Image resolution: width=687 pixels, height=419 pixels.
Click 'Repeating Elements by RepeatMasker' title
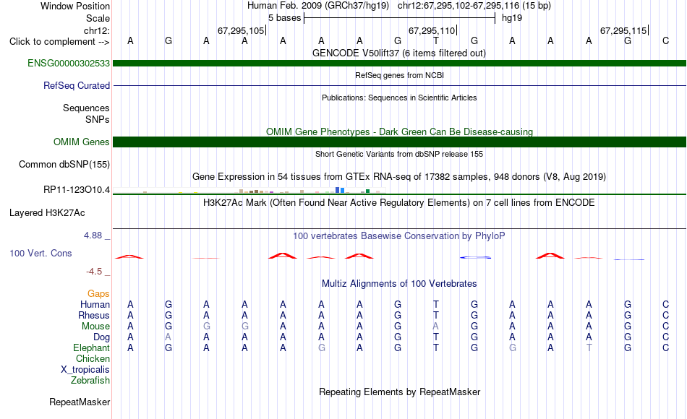coord(399,392)
